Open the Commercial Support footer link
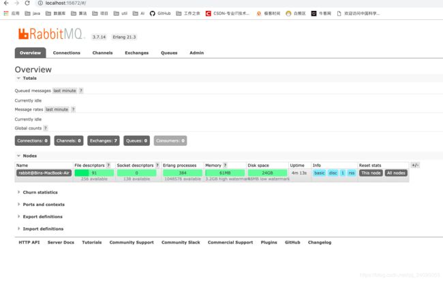This screenshot has height=281, width=443. [x=230, y=243]
